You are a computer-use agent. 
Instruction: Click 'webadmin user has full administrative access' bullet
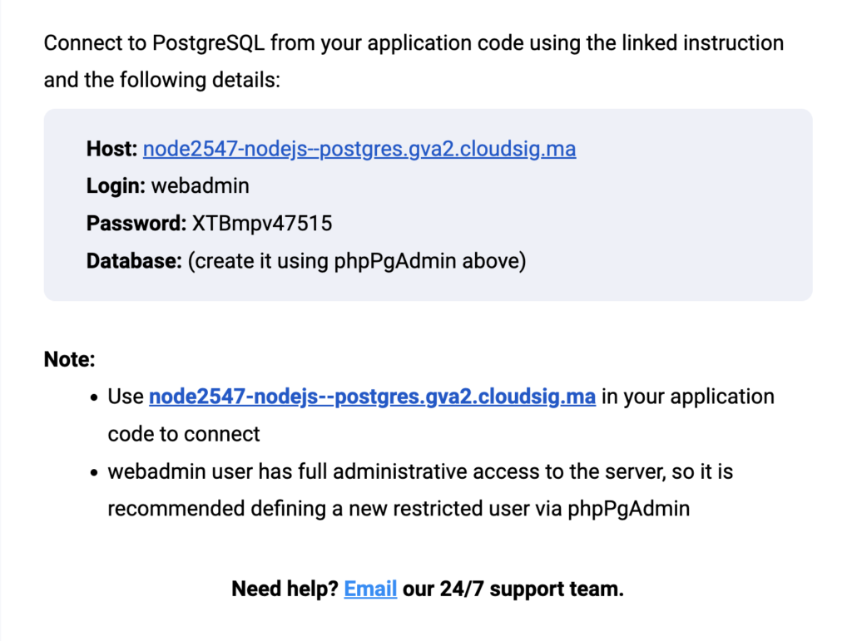[x=420, y=471]
